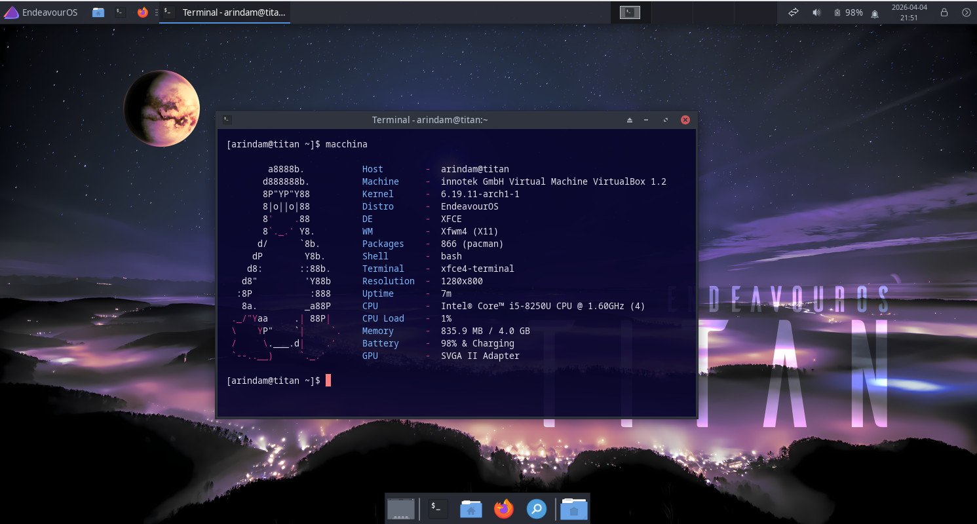Expand the directory menu folder in dock
Screen dimensions: 977x524
tap(573, 508)
